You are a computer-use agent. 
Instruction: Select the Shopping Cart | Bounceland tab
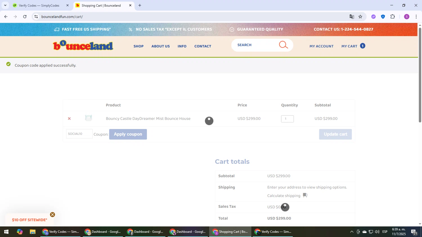click(101, 5)
